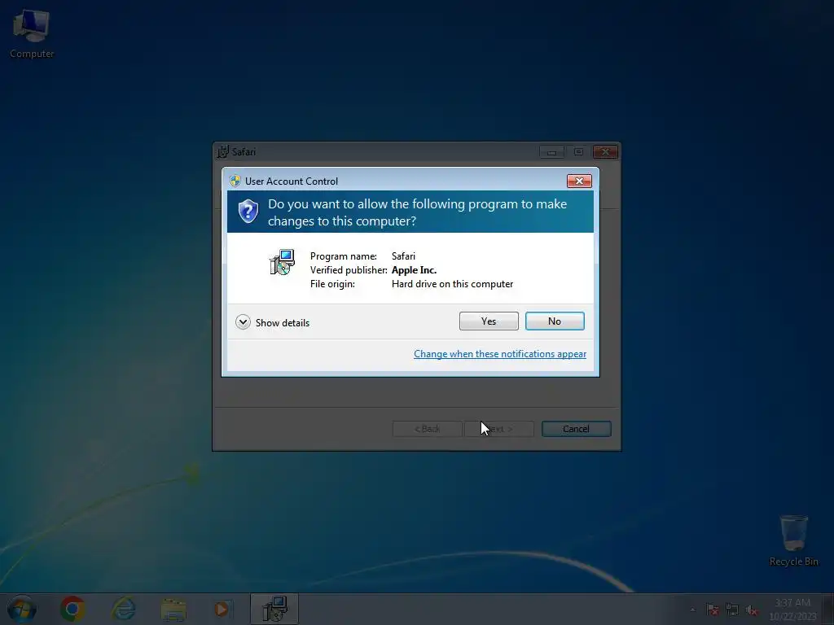834x625 pixels.
Task: Open the Windows Start menu
Action: [x=21, y=609]
